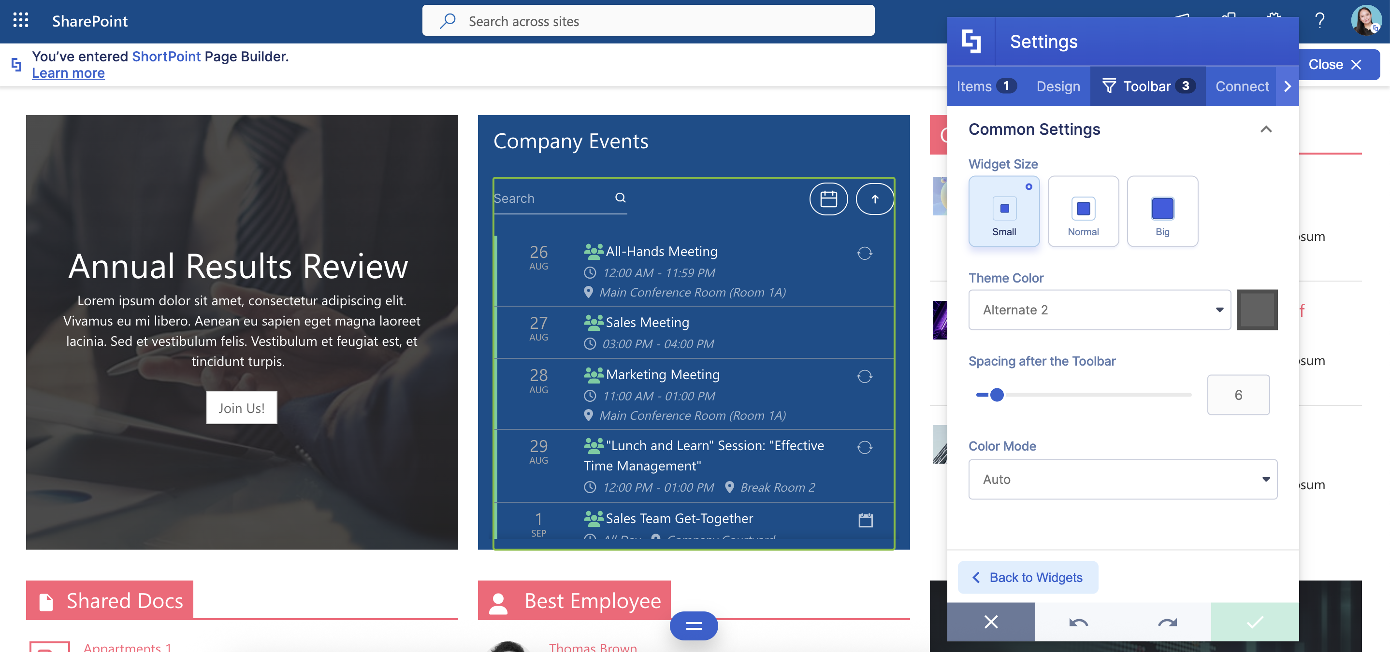Open the SharePoint app launcher grid
Image resolution: width=1390 pixels, height=652 pixels.
(x=20, y=20)
